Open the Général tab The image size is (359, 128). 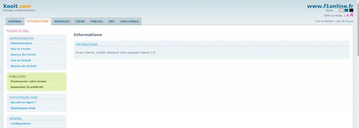[x=15, y=21]
